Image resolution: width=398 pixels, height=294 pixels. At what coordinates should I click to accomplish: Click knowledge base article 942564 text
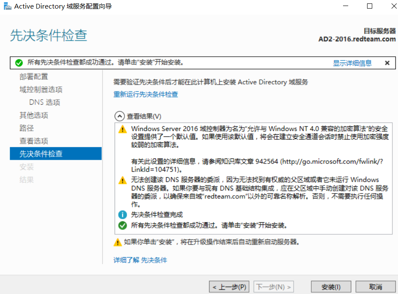point(257,165)
